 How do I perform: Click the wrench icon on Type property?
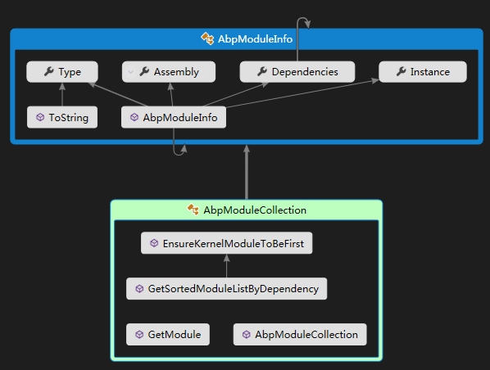tap(48, 72)
